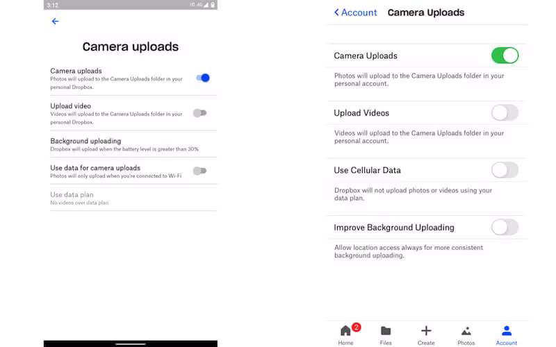Viewport: 556px width, 347px height.
Task: Tap the Create plus tab
Action: (x=426, y=335)
